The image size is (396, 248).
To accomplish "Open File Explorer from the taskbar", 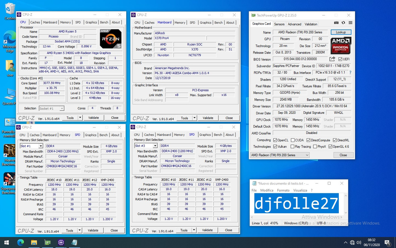I will coord(34,242).
